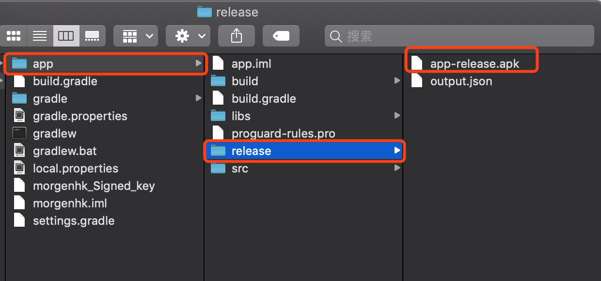The image size is (601, 281).
Task: Open the action gear dropdown menu
Action: point(188,36)
